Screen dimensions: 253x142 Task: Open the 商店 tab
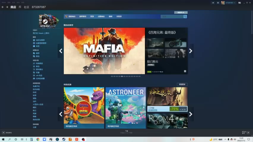[x=13, y=7]
